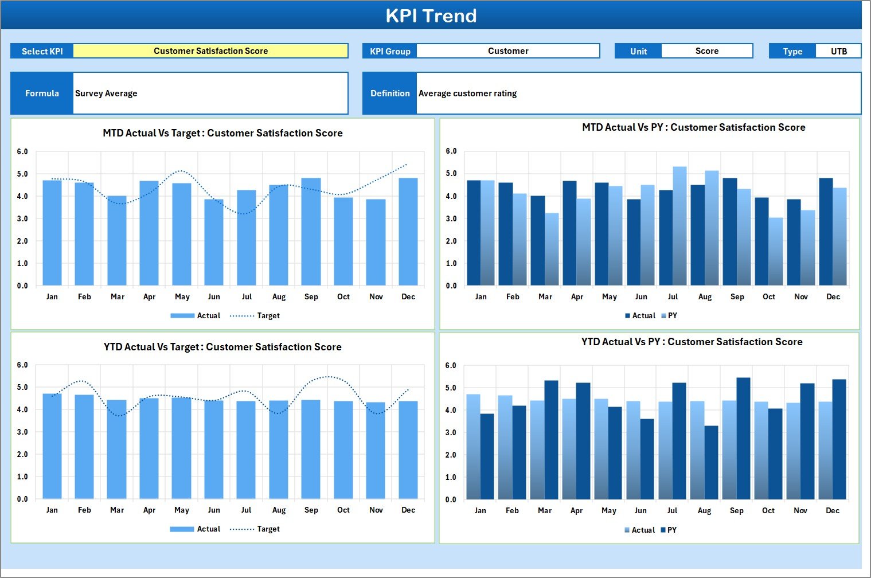The height and width of the screenshot is (578, 871).
Task: Click the KPI Trend title banner
Action: pos(432,15)
